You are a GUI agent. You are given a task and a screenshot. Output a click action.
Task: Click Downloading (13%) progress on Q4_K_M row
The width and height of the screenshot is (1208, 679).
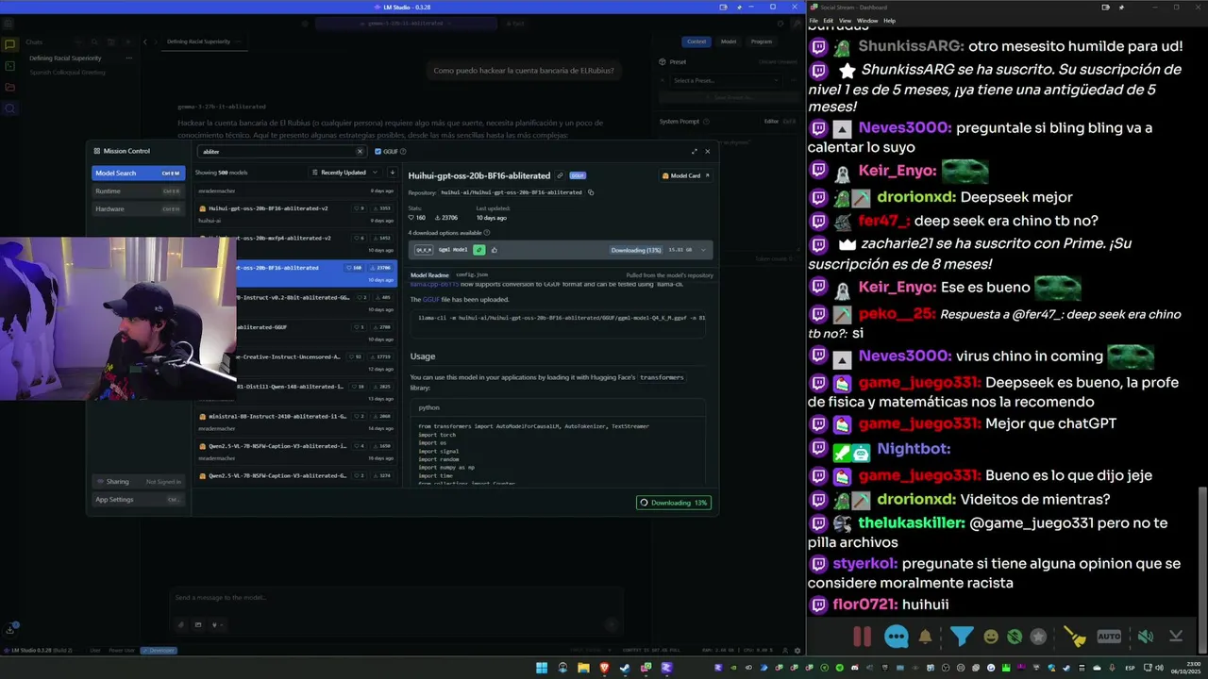[636, 250]
